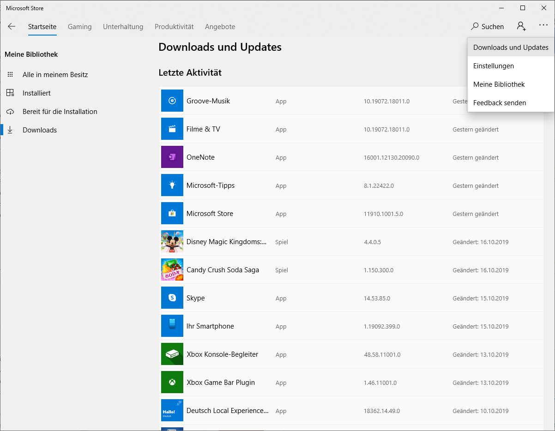The width and height of the screenshot is (555, 431).
Task: Click the cloud icon for Bereit für die Installation
Action: pyautogui.click(x=10, y=111)
